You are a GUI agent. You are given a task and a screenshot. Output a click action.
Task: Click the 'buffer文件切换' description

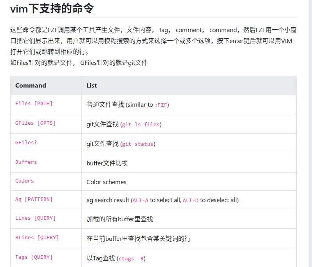click(107, 163)
